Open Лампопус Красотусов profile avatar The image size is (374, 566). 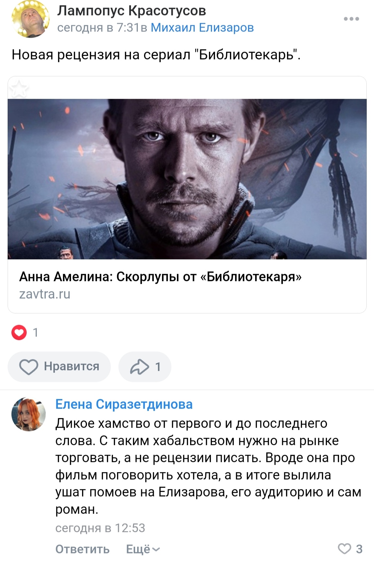(x=30, y=19)
